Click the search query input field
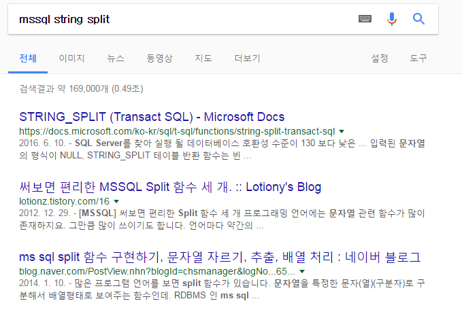 [x=177, y=19]
